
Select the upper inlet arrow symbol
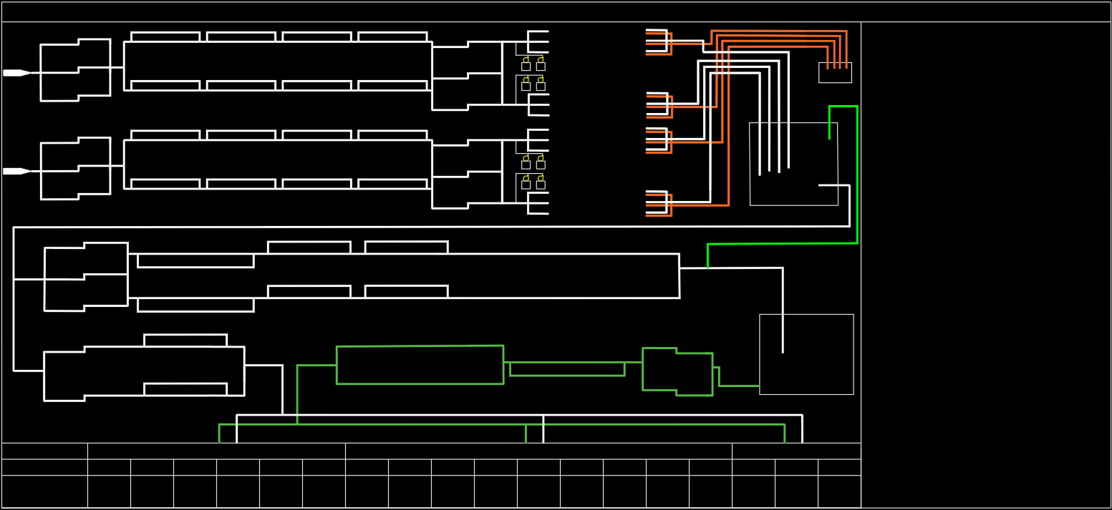pyautogui.click(x=17, y=73)
